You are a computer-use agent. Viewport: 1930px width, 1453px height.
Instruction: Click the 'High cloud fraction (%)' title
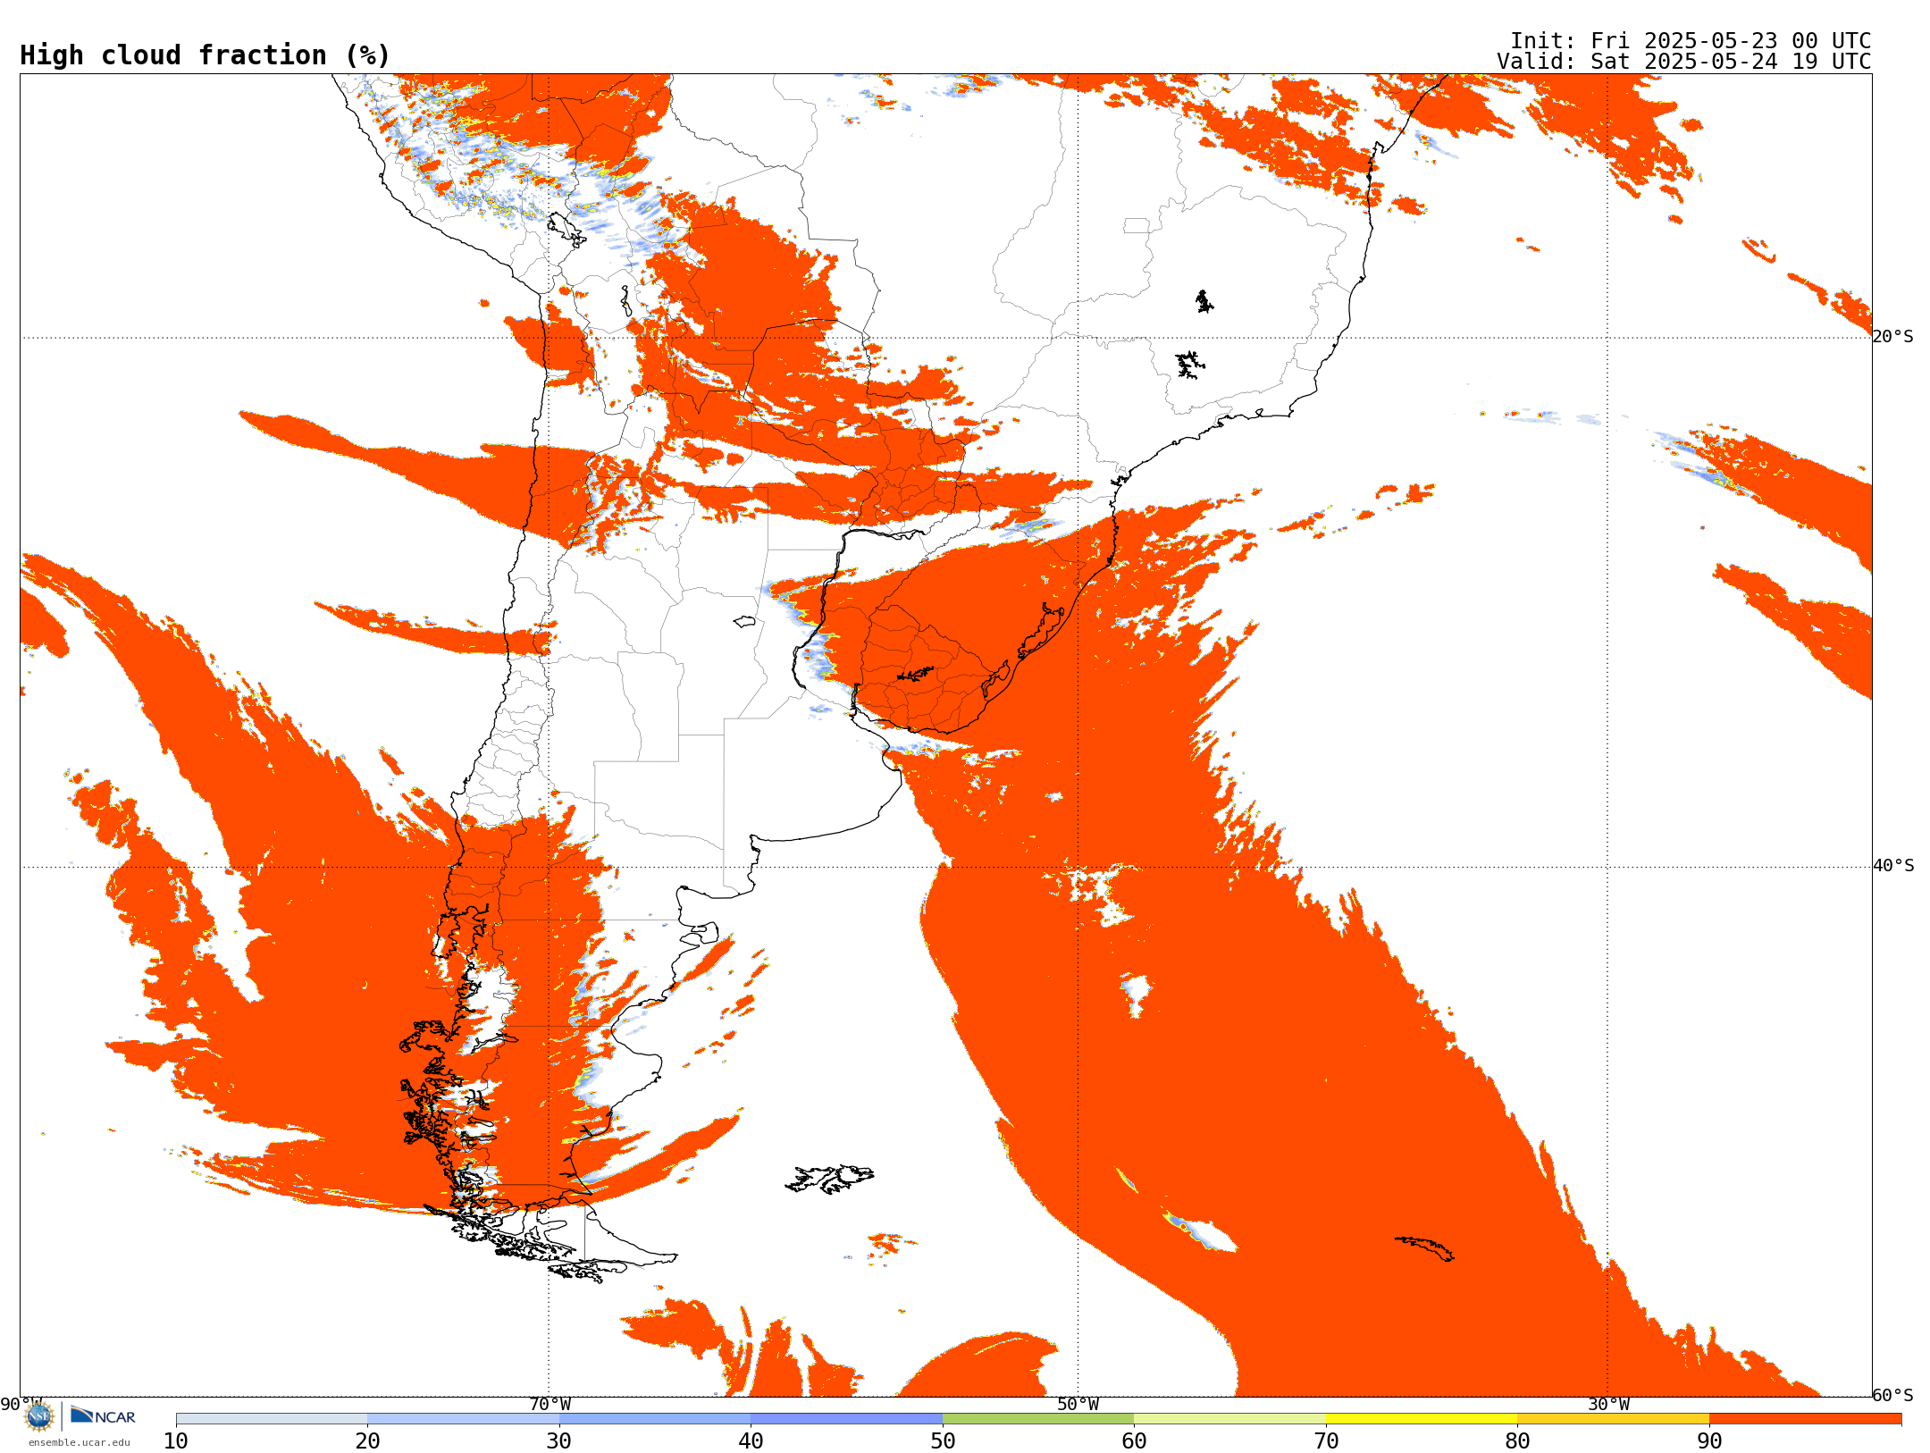pos(206,55)
